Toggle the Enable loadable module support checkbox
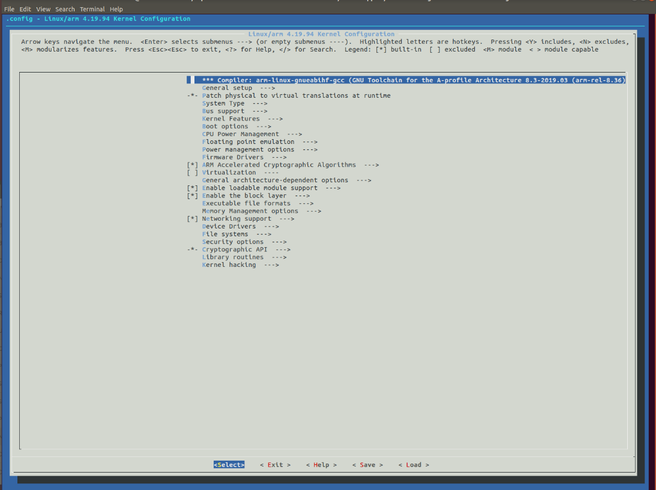The height and width of the screenshot is (490, 656). click(x=193, y=188)
